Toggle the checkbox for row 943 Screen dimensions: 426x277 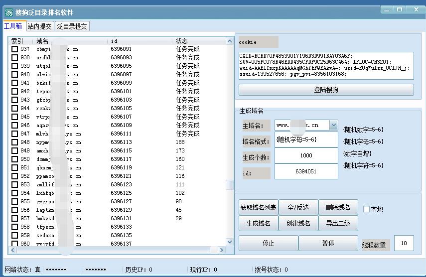[14, 100]
